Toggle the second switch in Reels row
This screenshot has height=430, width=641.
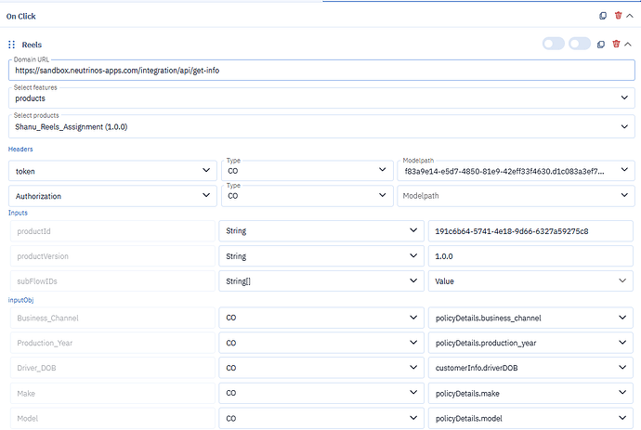click(x=580, y=44)
